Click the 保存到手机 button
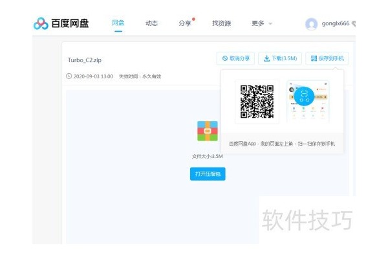388x259 pixels. [x=327, y=58]
